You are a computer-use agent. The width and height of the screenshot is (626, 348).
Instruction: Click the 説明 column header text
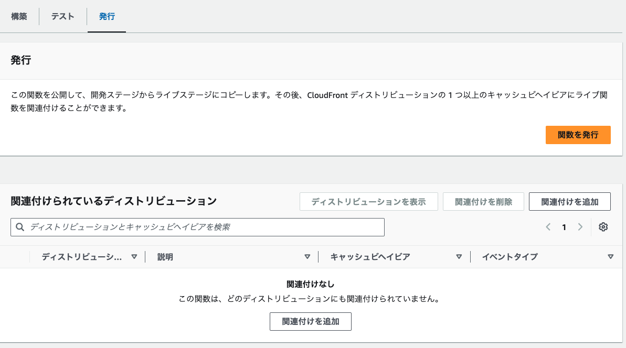[165, 257]
